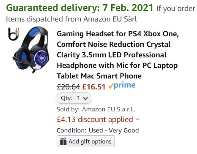This screenshot has height=154, width=197.
Task: Click the Prime orange checkmark icon
Action: (x=111, y=86)
